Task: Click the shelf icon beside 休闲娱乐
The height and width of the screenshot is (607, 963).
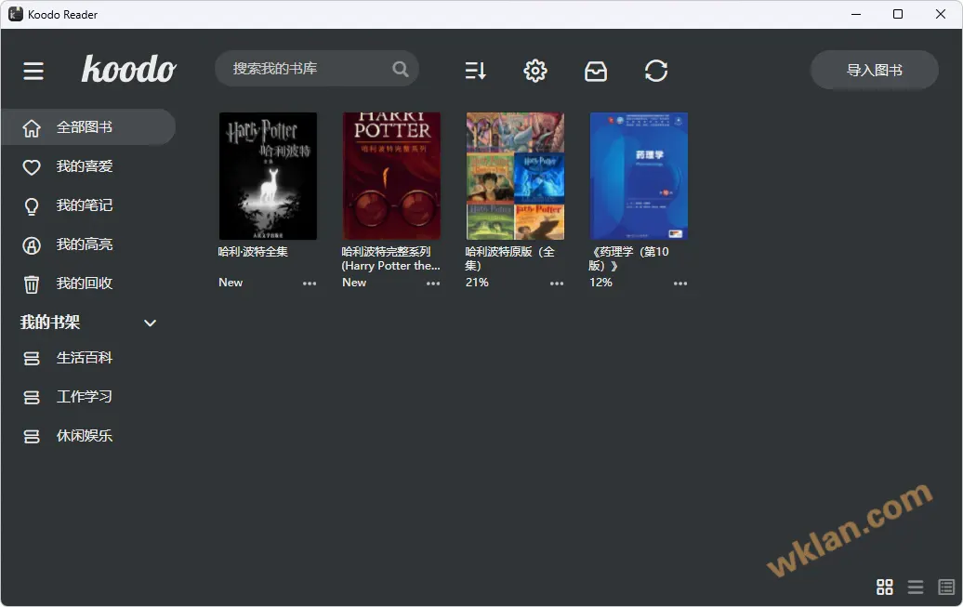Action: [x=32, y=436]
